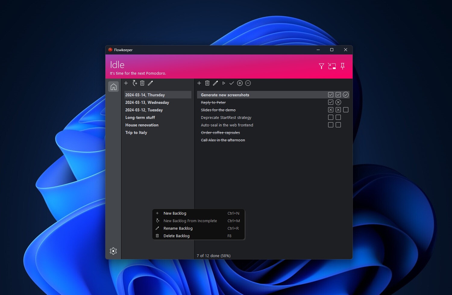Click the 7 of 12 done status text

[x=214, y=256]
